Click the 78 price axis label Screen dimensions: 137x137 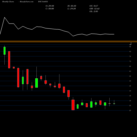(130, 56)
